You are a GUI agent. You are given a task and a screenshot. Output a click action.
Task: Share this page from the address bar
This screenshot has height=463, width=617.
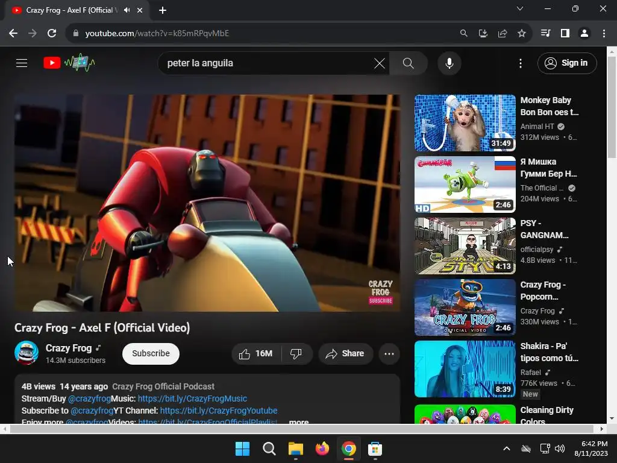click(x=502, y=34)
